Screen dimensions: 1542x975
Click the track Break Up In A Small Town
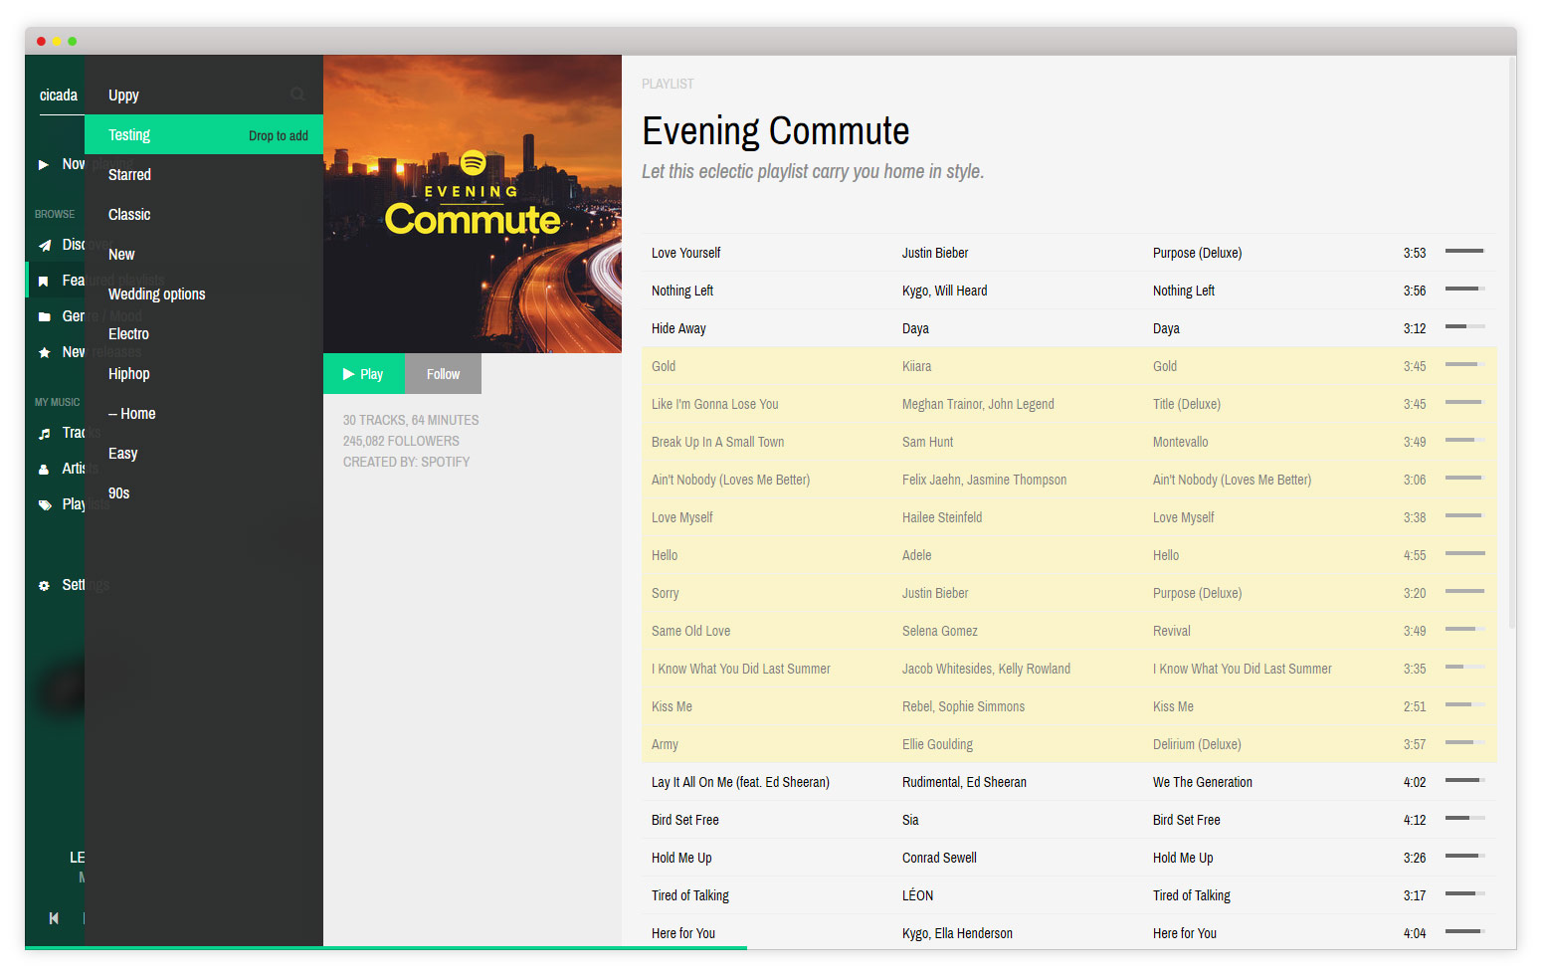point(718,442)
